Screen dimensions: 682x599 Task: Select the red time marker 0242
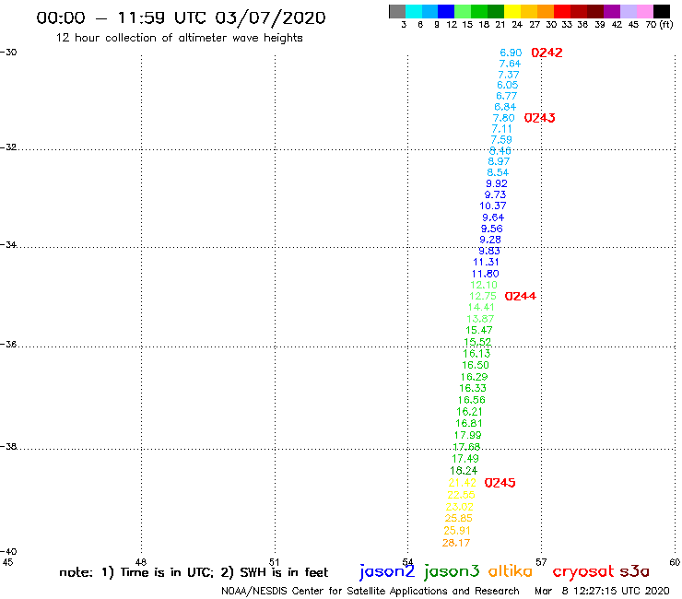[x=547, y=53]
